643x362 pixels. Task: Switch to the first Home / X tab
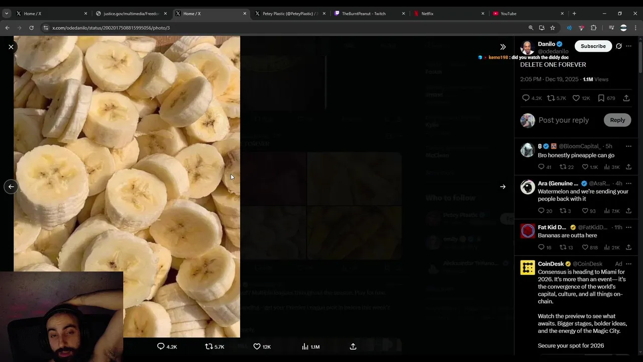(52, 14)
